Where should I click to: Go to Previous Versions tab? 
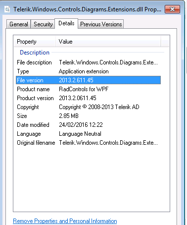101,24
